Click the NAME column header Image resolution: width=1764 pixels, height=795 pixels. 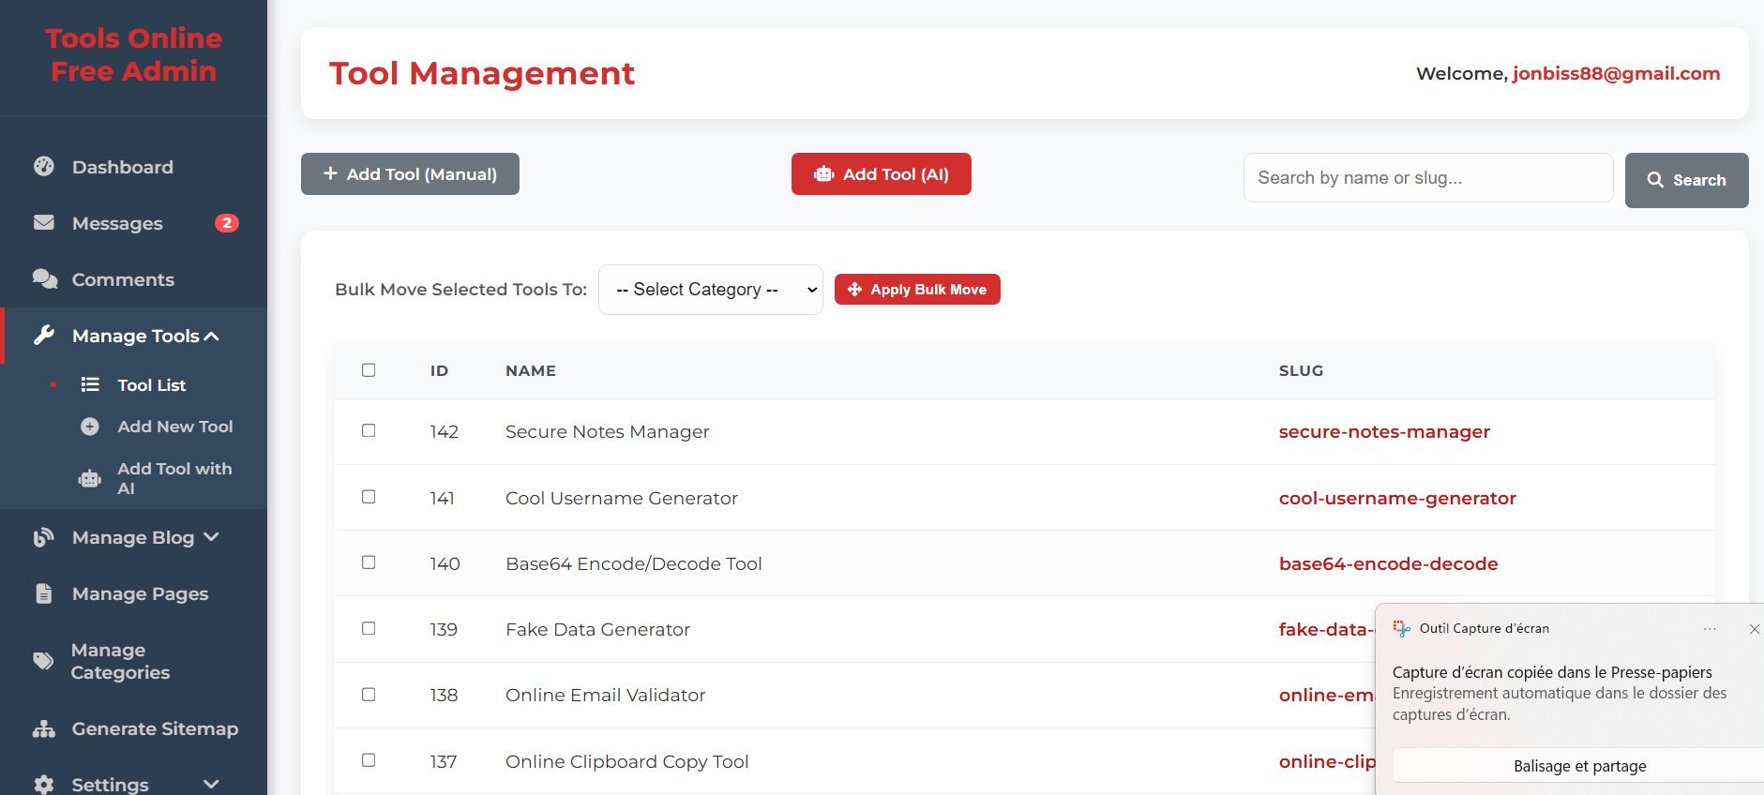click(x=531, y=371)
